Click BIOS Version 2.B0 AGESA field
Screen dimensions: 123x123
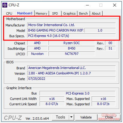point(72,73)
